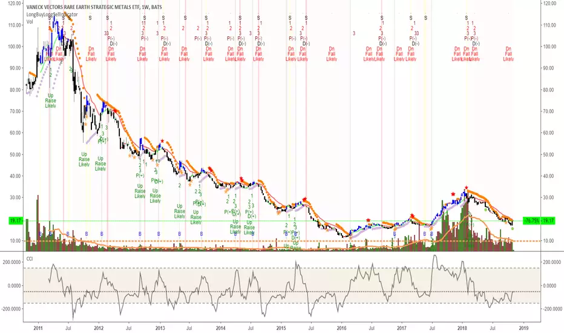Click the B buy marker between 2016 and 2017
The image size is (564, 333).
pos(394,234)
